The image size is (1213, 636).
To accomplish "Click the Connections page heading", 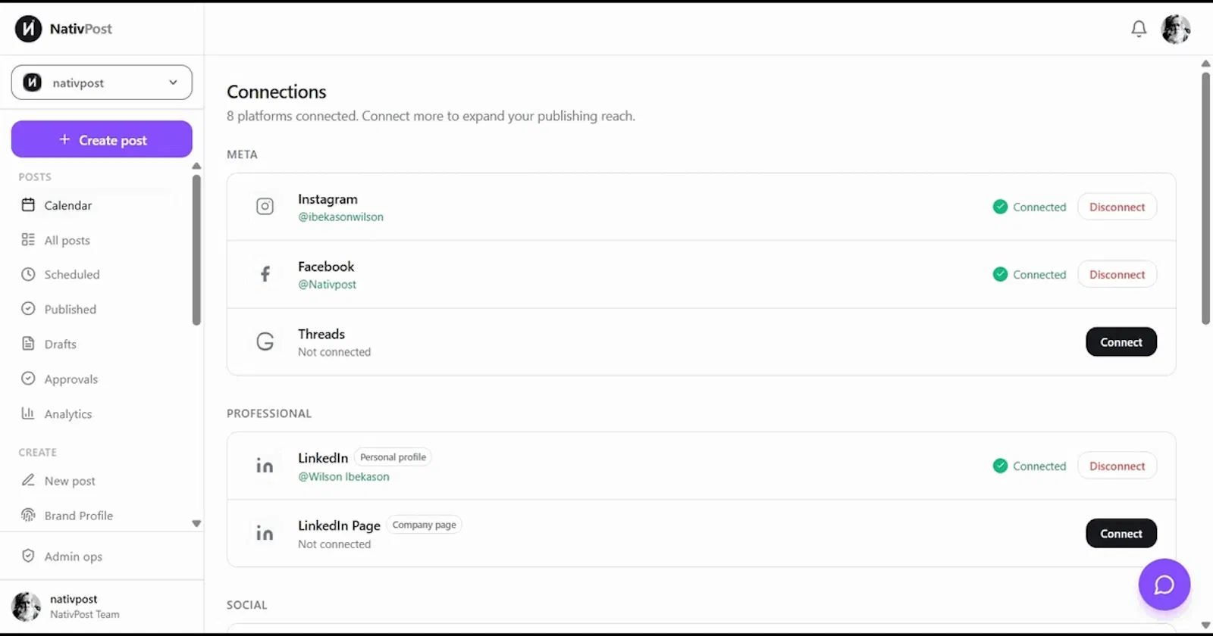I will point(277,92).
